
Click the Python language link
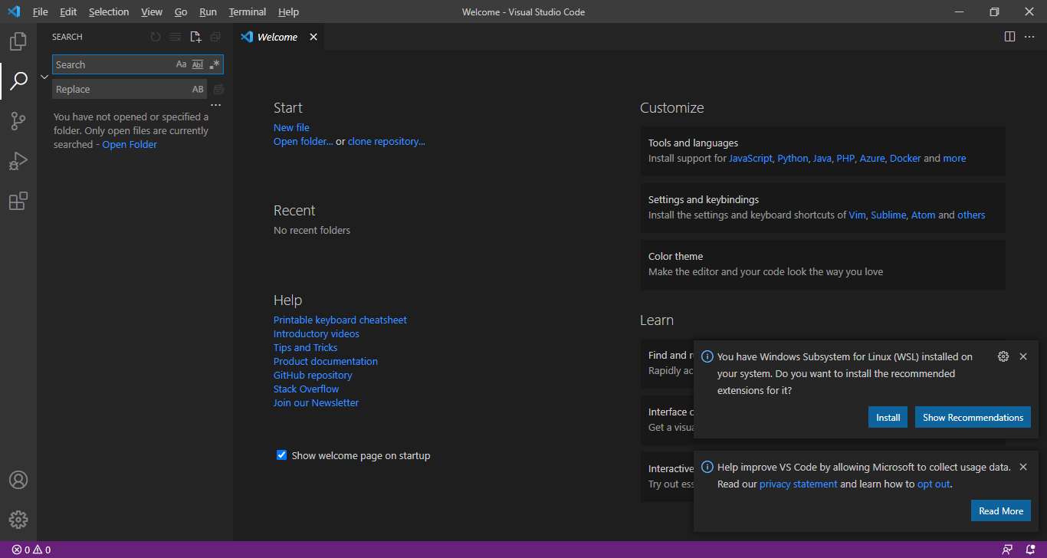pos(793,158)
